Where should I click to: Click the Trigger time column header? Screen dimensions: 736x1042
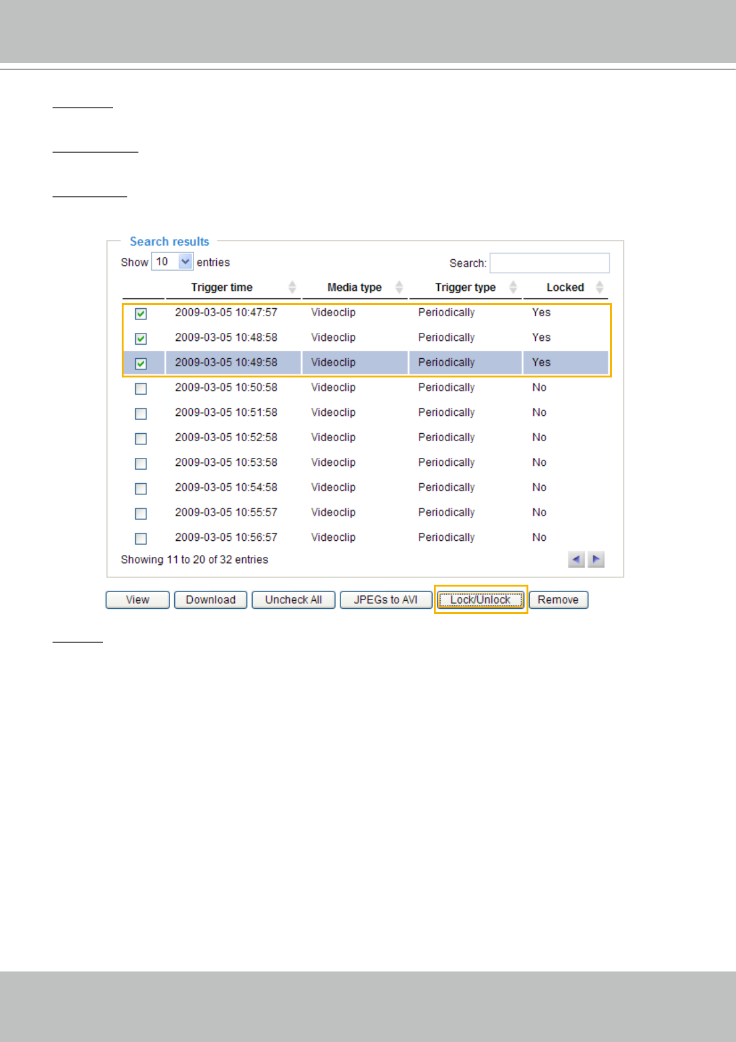tap(222, 287)
